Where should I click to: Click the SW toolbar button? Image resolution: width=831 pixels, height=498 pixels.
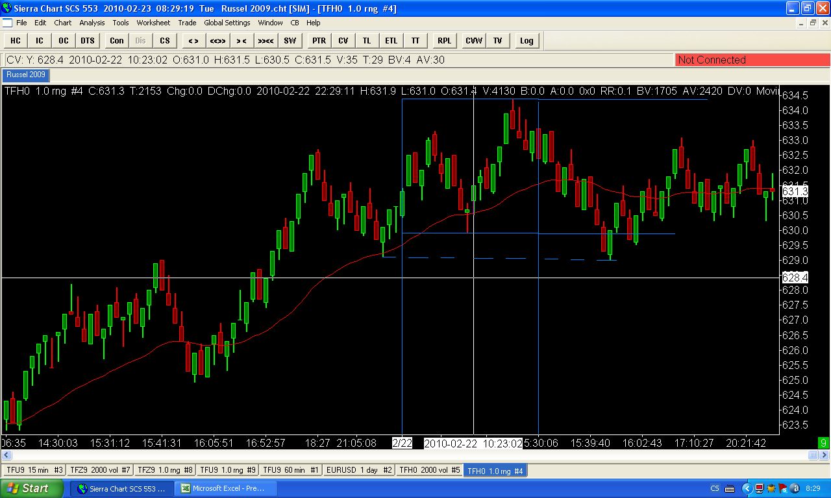coord(290,40)
